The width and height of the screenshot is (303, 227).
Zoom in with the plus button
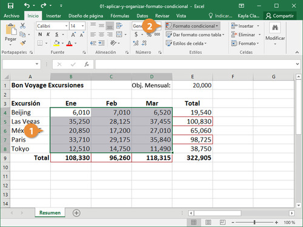276,222
